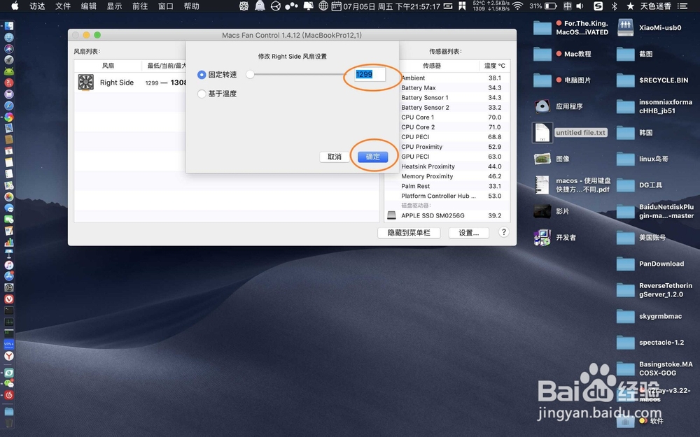This screenshot has width=700, height=437.
Task: Open the Trash in the dock
Action: coord(9,422)
